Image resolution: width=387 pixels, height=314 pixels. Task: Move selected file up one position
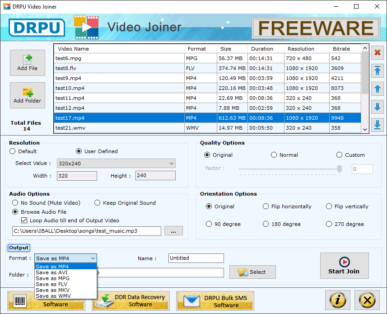[378, 89]
